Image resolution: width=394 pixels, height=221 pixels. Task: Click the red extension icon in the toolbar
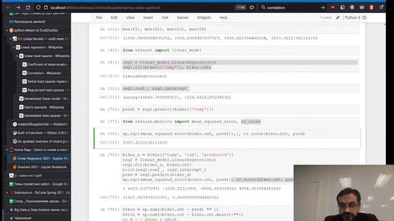(332, 7)
